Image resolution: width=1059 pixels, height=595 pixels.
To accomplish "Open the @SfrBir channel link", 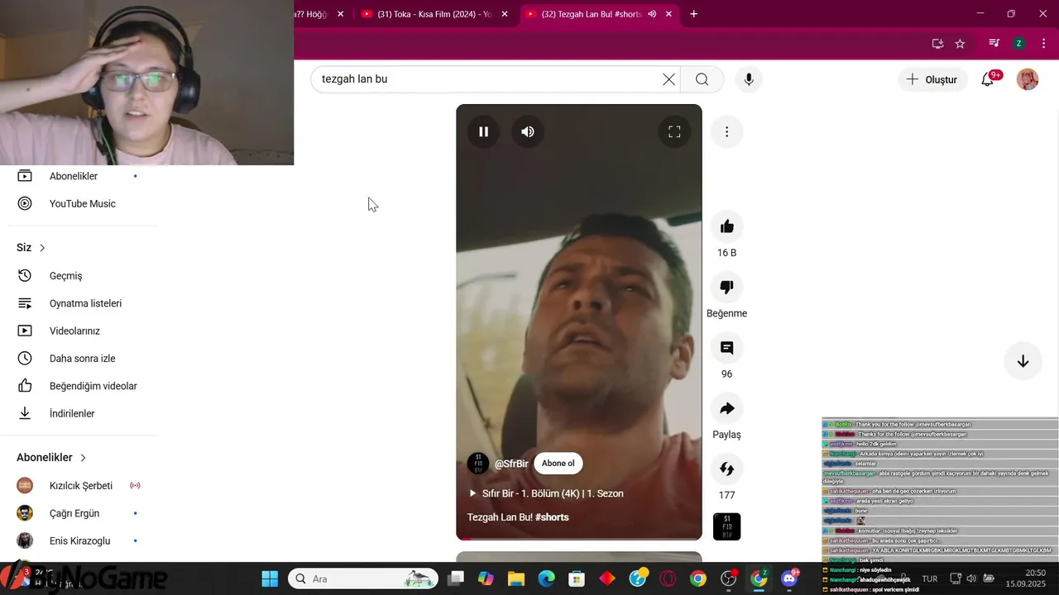I will 511,464.
